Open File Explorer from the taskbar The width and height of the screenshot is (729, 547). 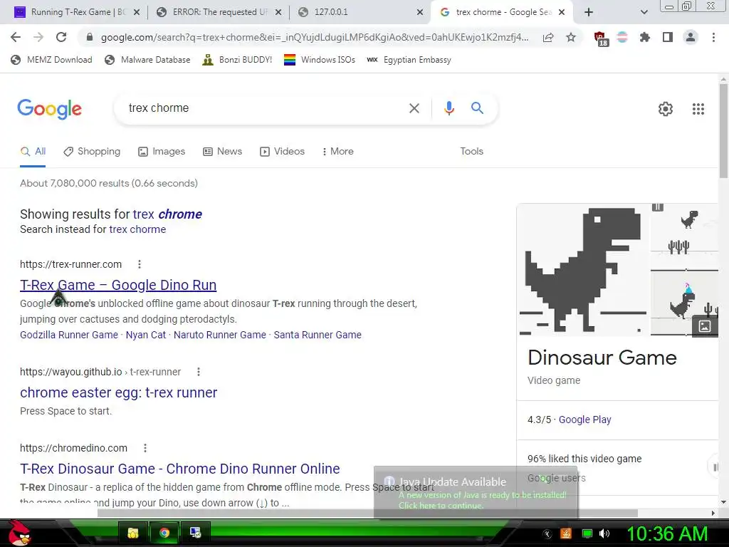click(133, 533)
